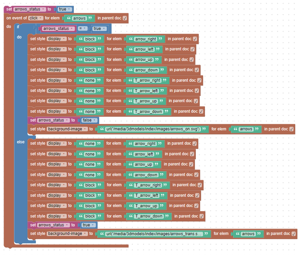Select the 'if' block label
This screenshot has width=299, height=255.
pos(18,27)
